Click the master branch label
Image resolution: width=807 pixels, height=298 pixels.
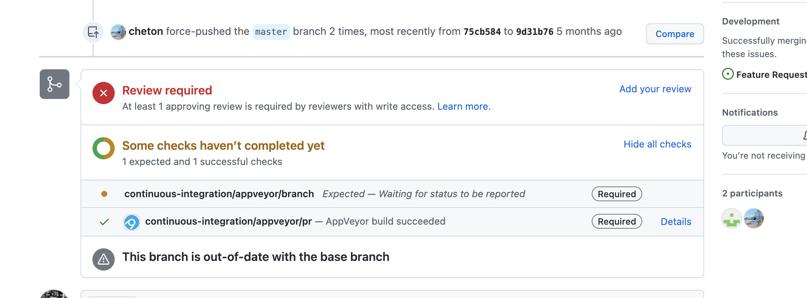pos(271,32)
